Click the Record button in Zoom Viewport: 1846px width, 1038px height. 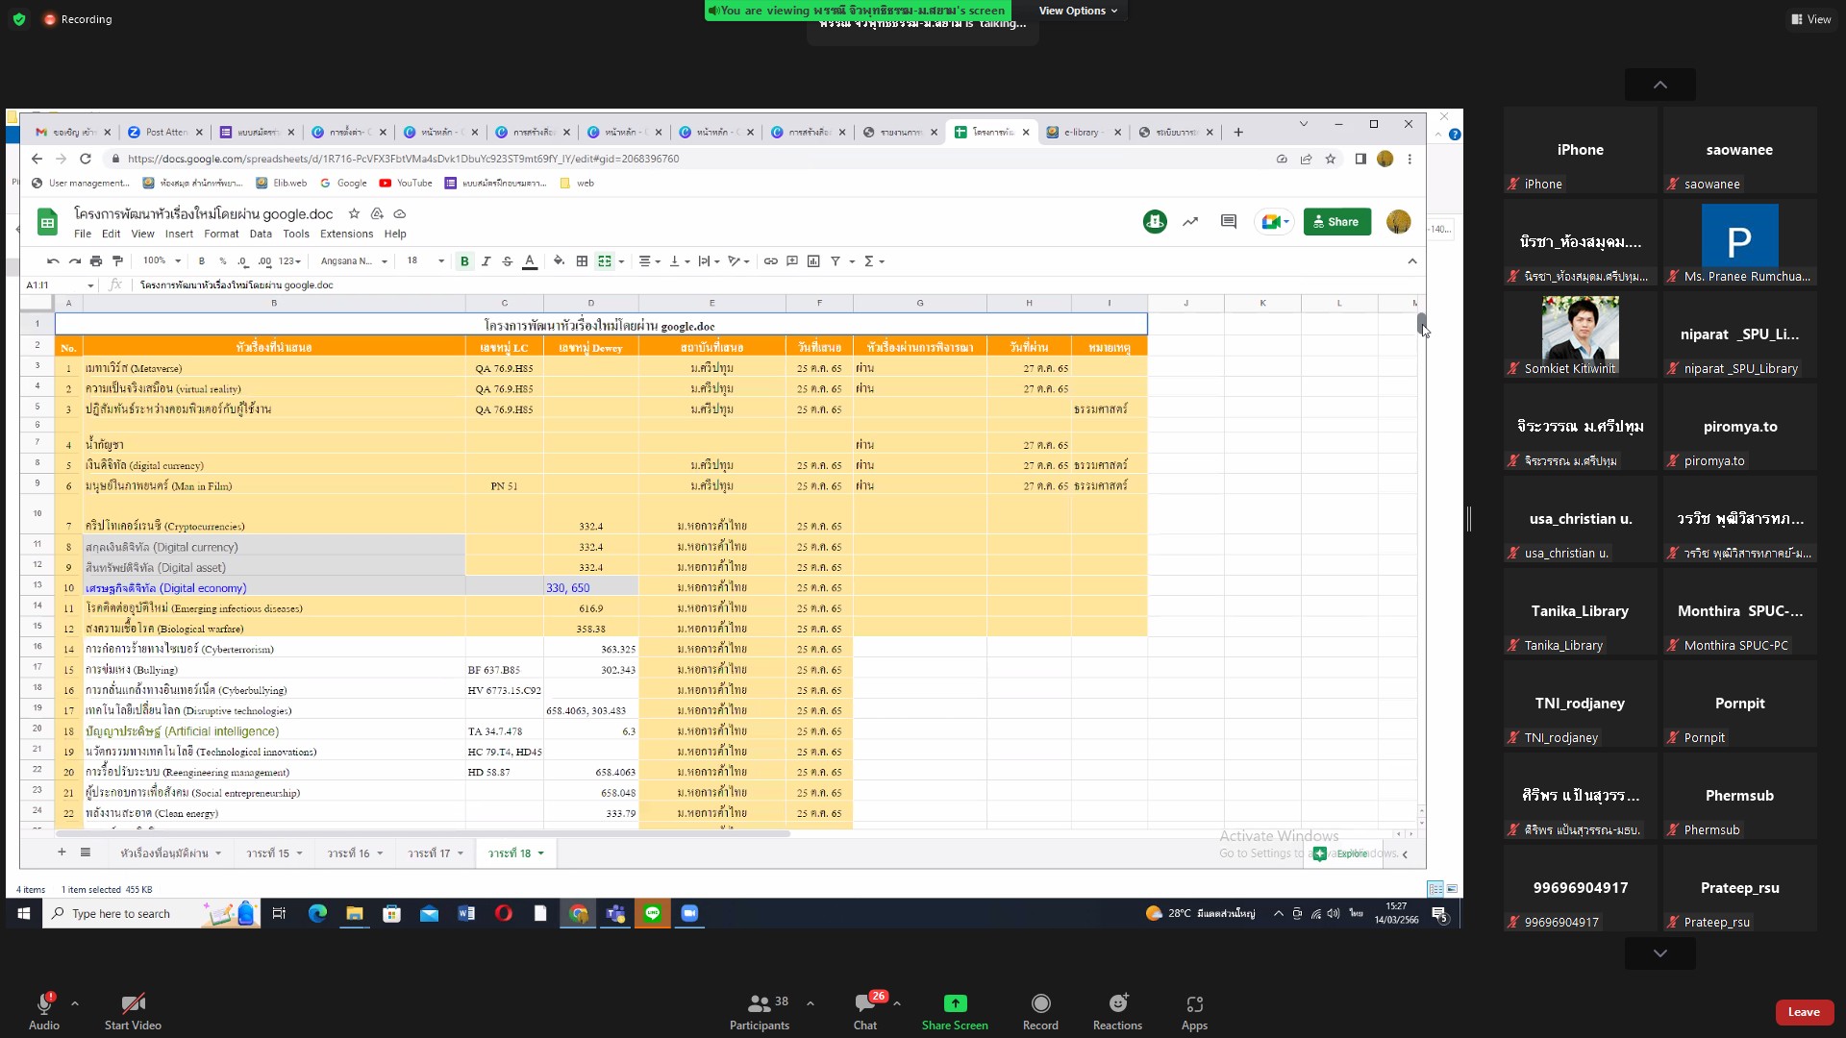tap(1040, 1010)
